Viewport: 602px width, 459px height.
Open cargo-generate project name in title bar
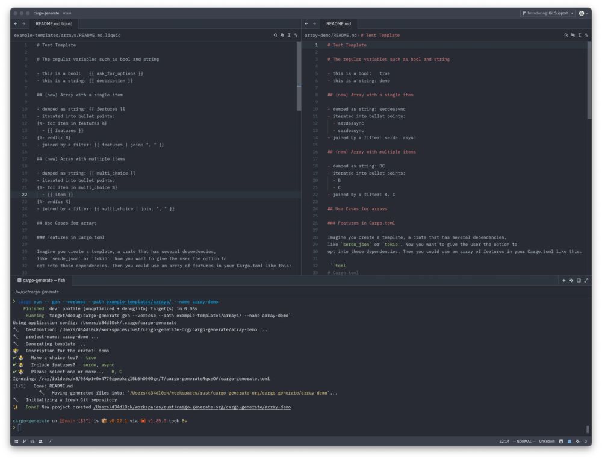coord(46,13)
